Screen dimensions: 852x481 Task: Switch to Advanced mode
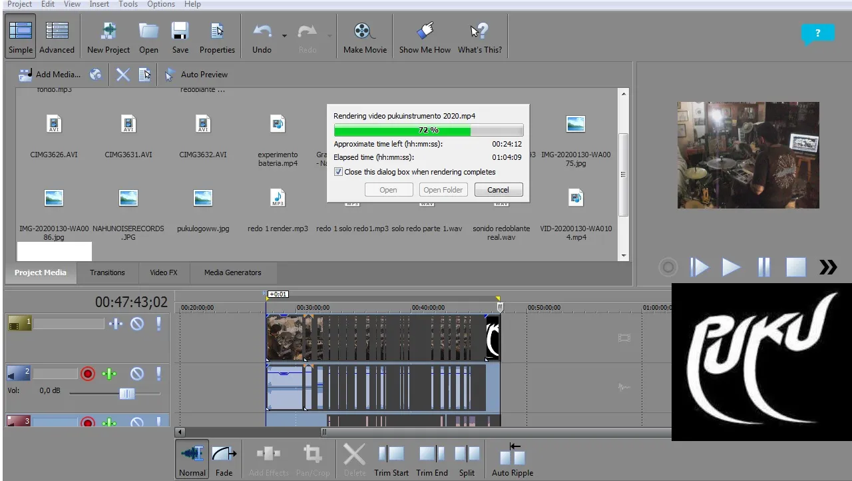tap(57, 36)
